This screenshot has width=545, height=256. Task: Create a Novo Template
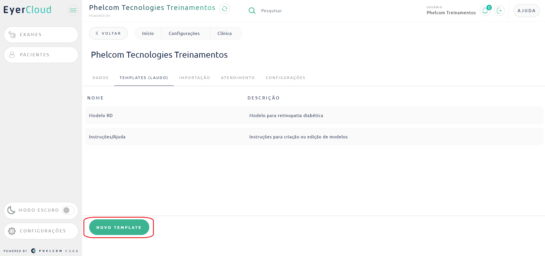tap(119, 227)
